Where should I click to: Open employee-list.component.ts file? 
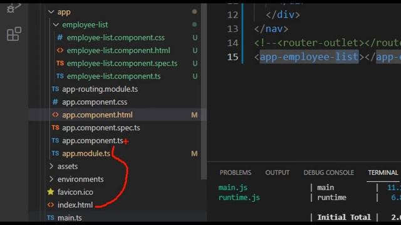click(113, 76)
